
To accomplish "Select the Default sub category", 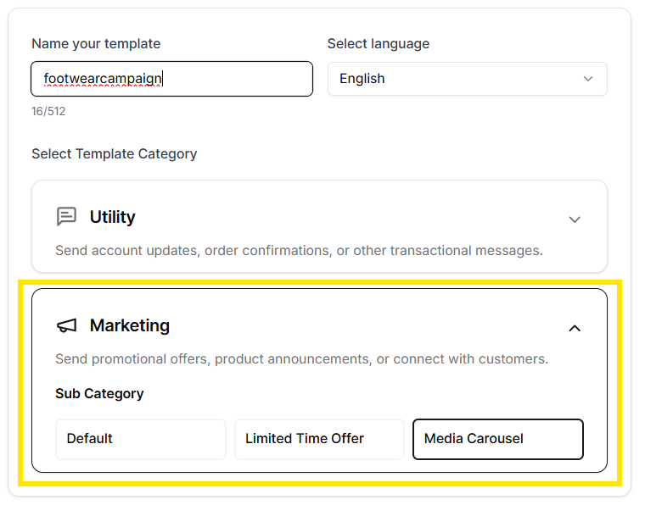I will 141,439.
